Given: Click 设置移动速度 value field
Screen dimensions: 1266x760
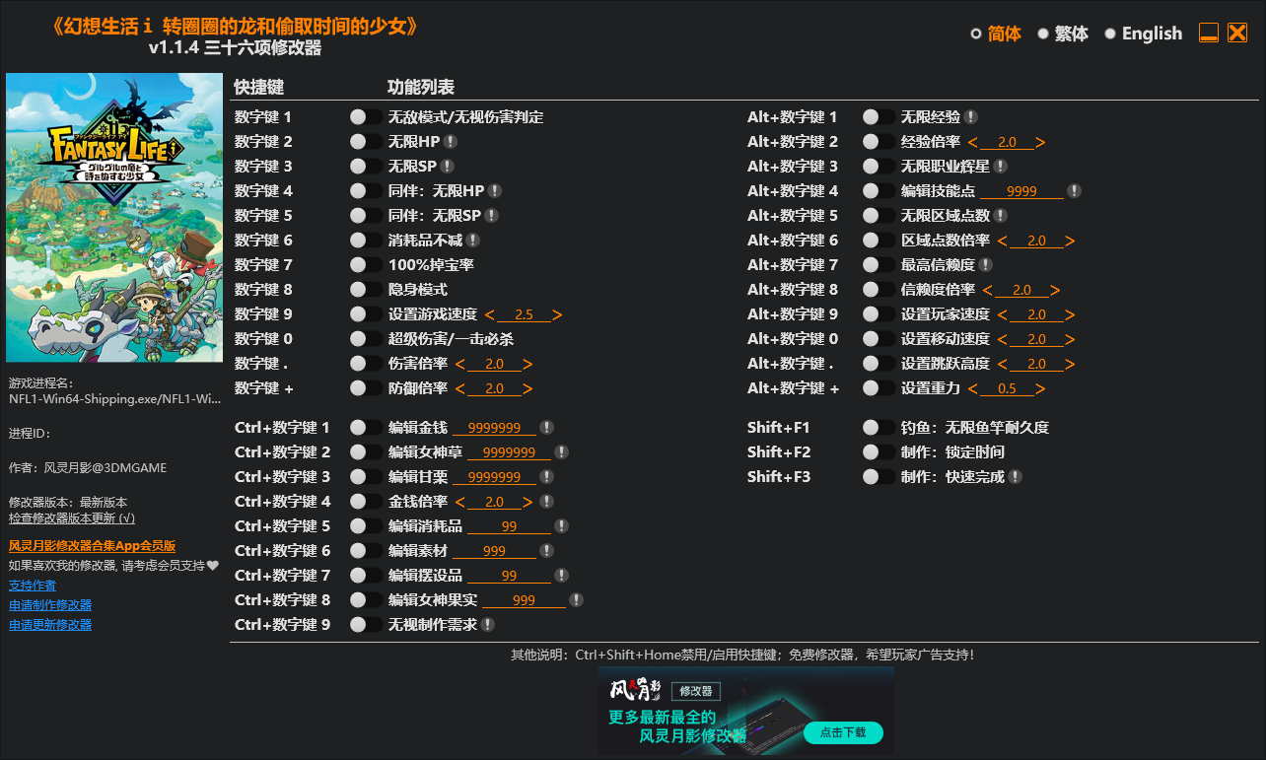Looking at the screenshot, I should [1036, 340].
